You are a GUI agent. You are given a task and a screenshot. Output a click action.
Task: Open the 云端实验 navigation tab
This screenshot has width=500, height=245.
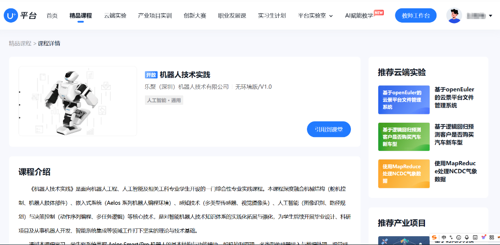point(115,16)
